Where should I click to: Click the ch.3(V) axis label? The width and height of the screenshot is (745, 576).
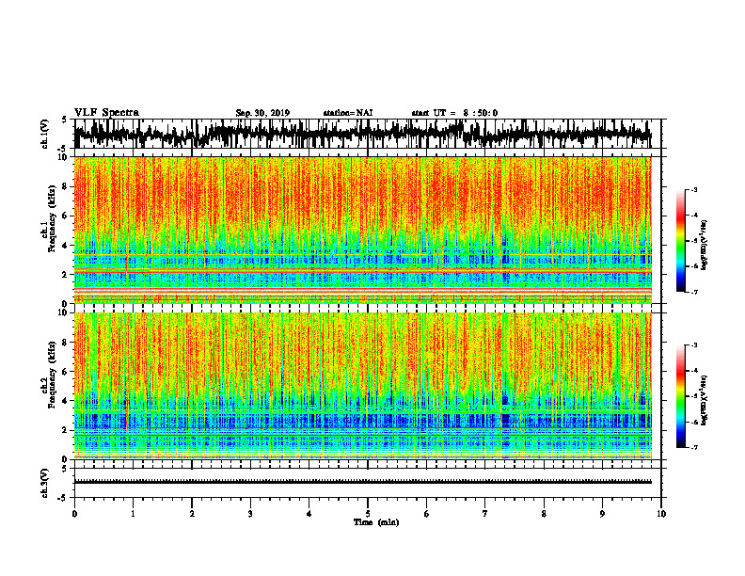pyautogui.click(x=45, y=483)
